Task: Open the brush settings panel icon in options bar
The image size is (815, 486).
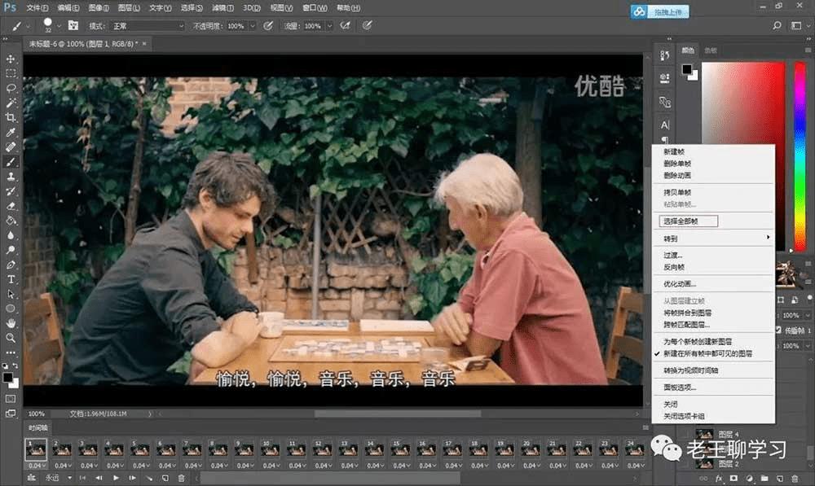Action: click(73, 25)
